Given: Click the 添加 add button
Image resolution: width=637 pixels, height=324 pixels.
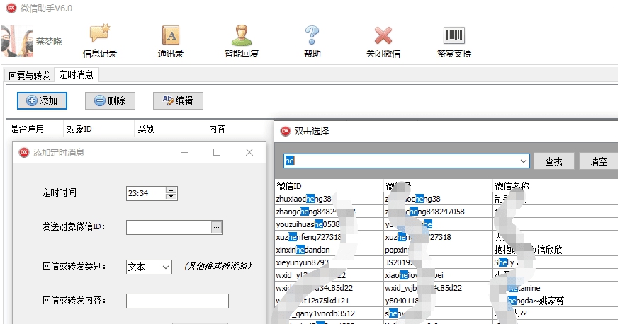Looking at the screenshot, I should coord(42,100).
